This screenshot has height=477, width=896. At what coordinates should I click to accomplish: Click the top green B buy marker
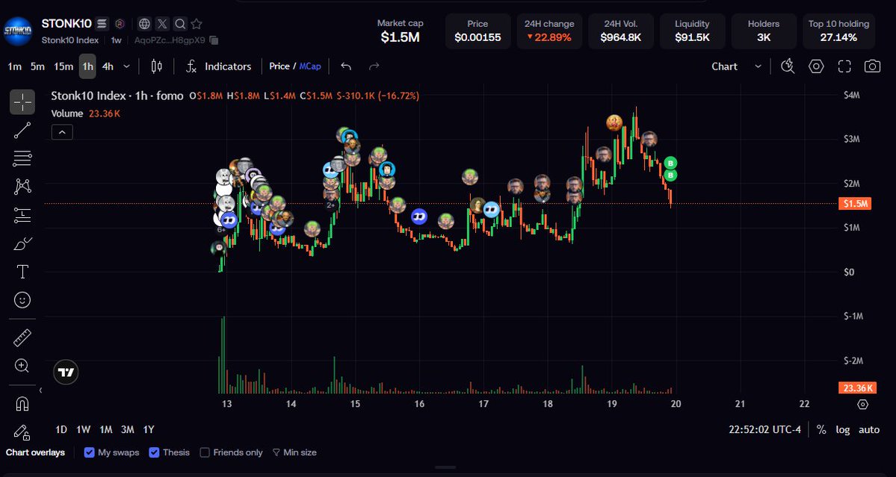[x=671, y=163]
